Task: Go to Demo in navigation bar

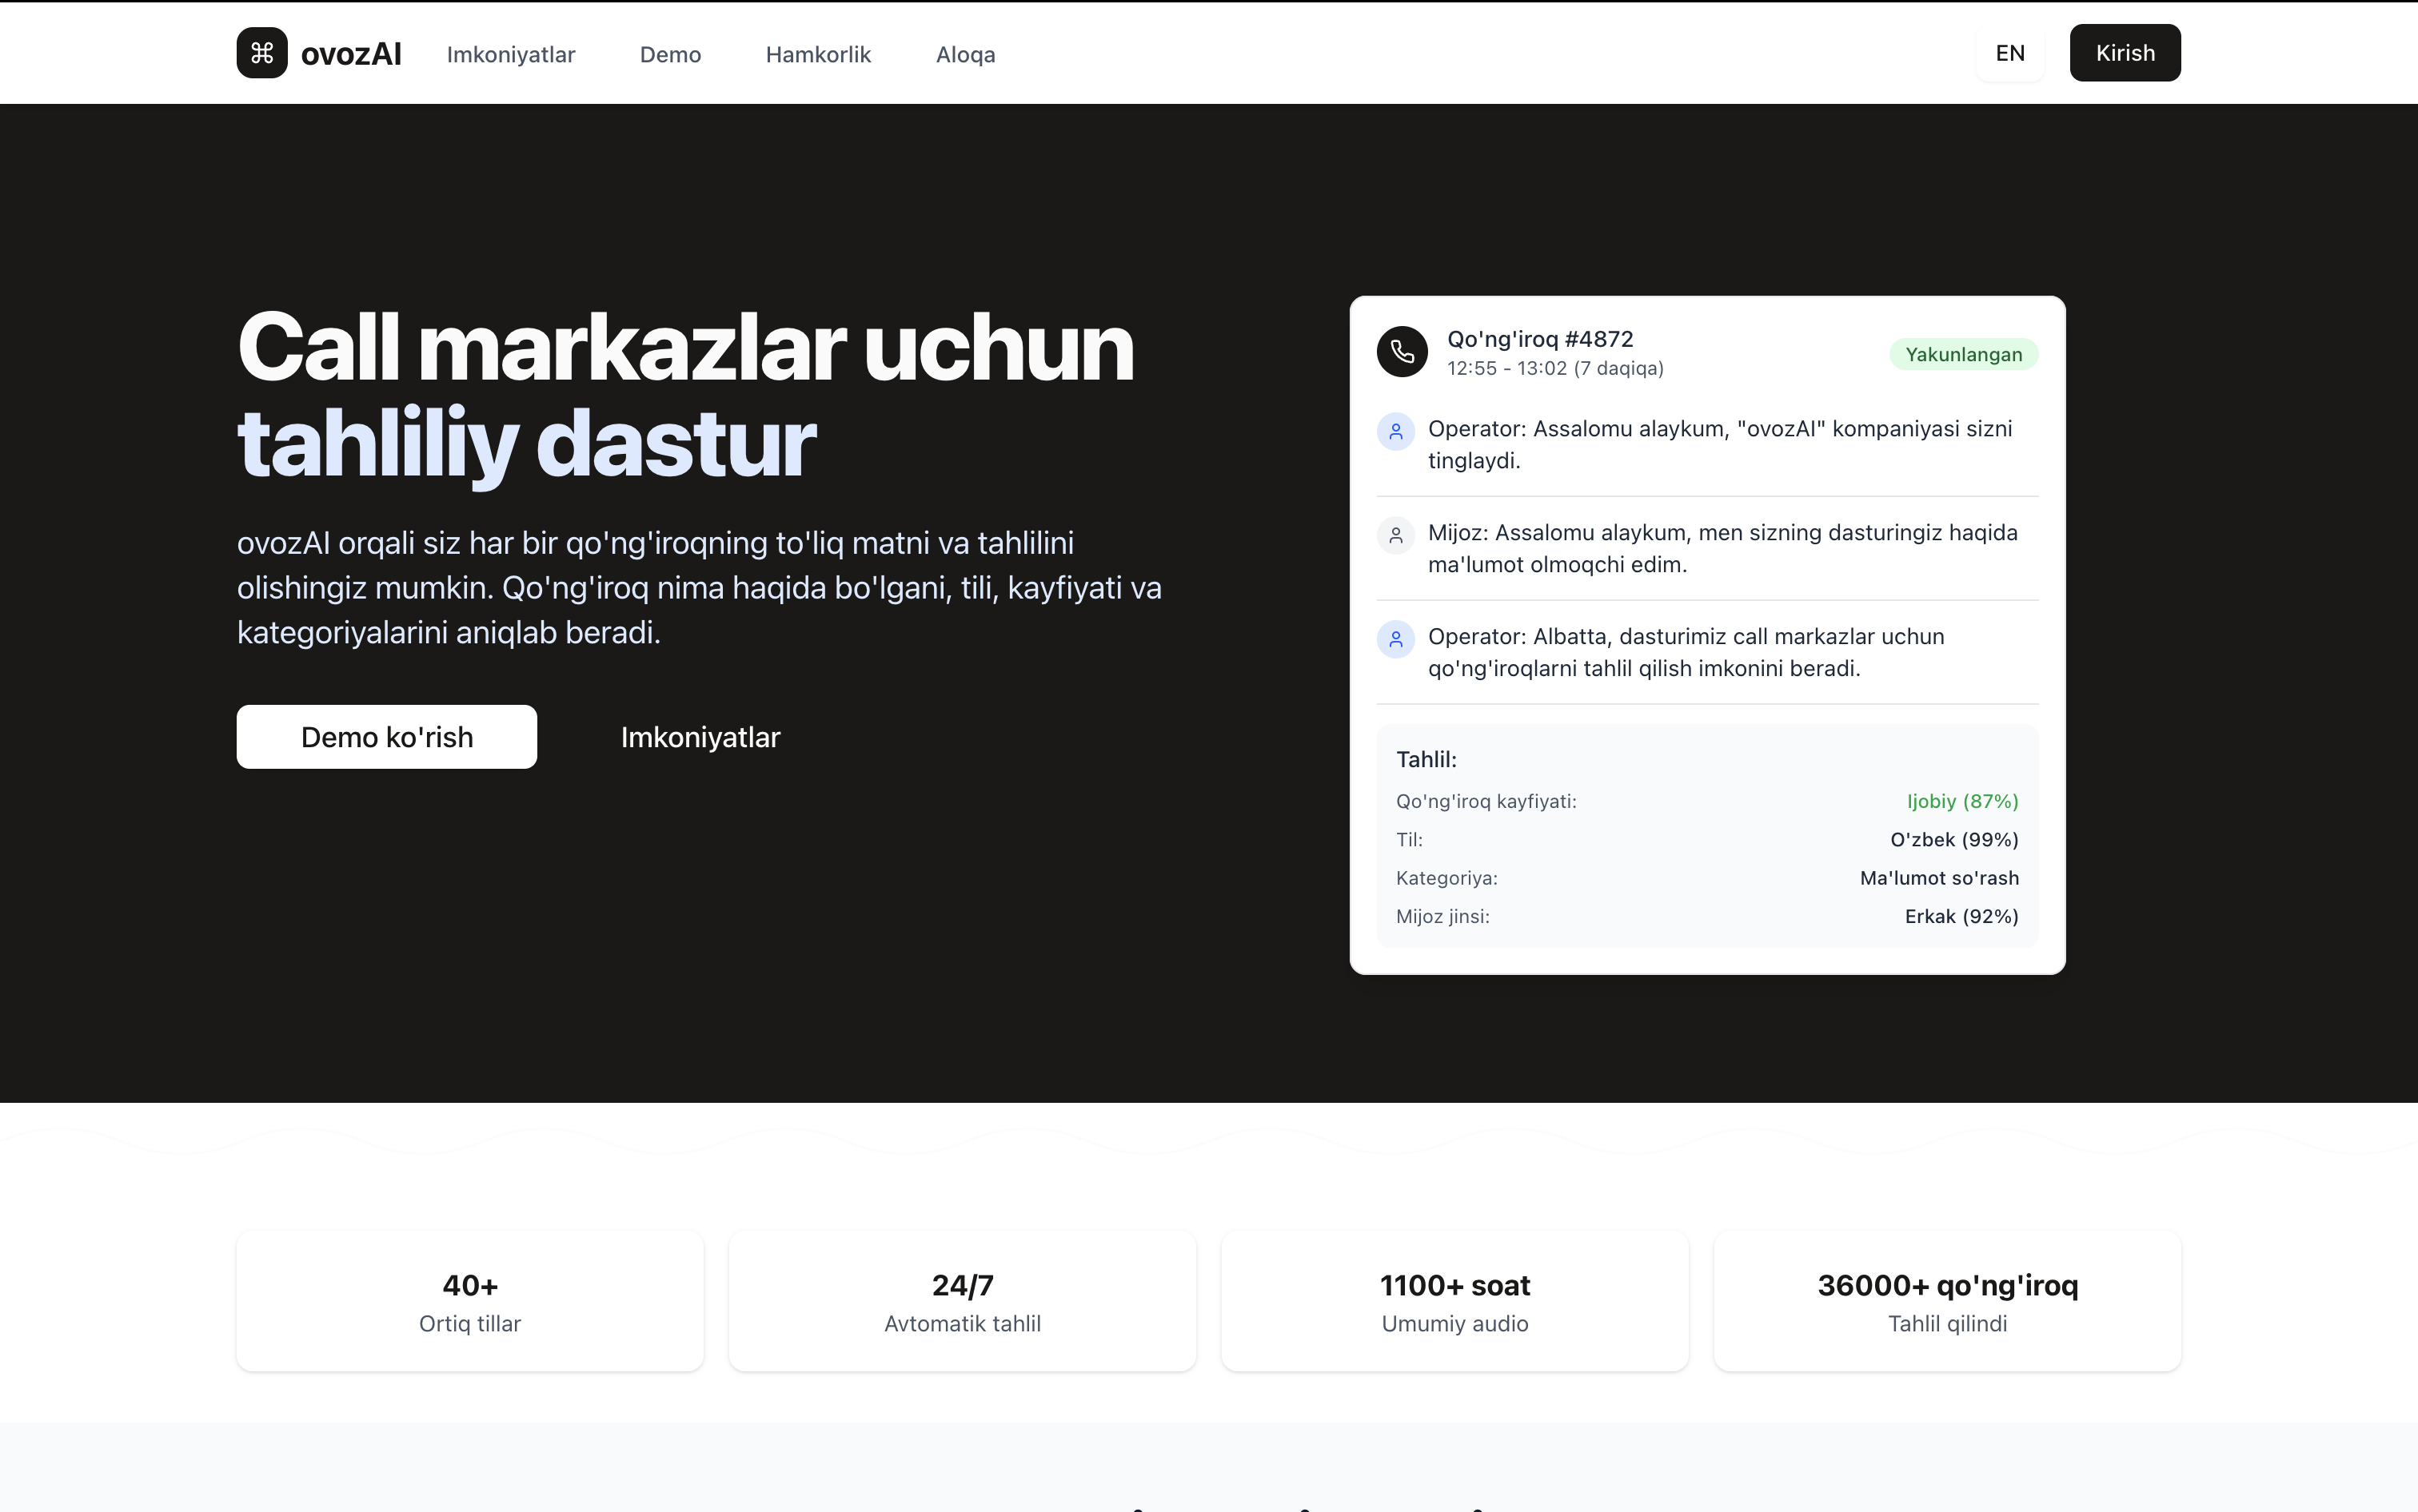Action: [670, 55]
